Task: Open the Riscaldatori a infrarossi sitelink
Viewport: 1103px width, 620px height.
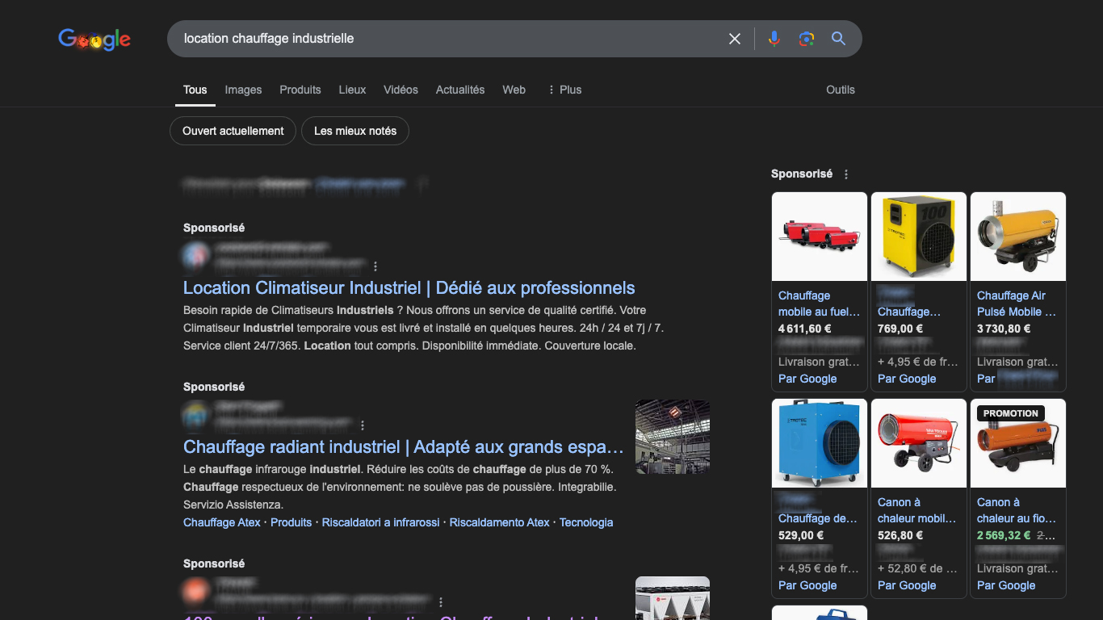Action: 381,522
